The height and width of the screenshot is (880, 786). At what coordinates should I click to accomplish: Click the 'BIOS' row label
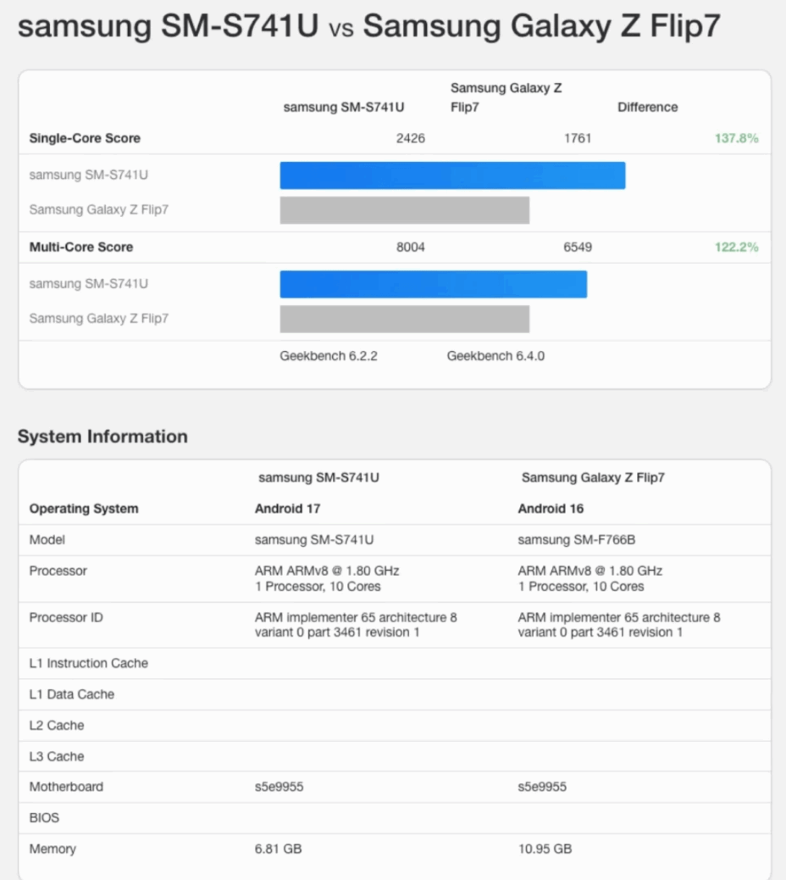click(x=44, y=818)
